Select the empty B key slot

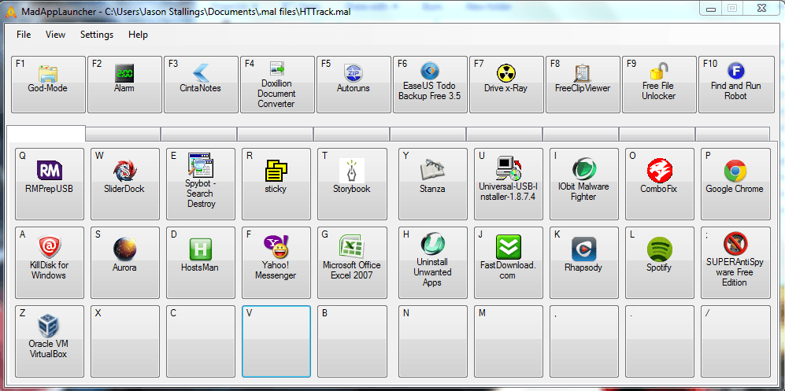coord(353,341)
